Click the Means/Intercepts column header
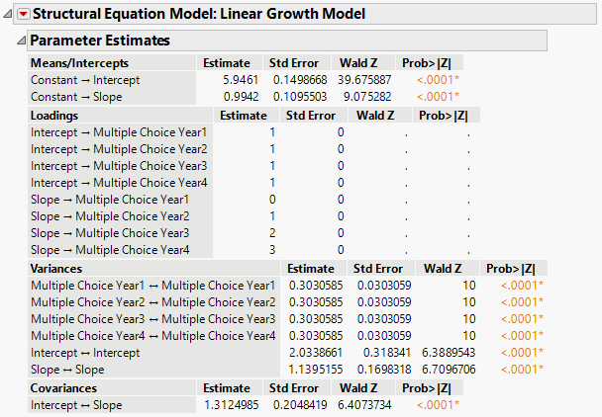 79,63
